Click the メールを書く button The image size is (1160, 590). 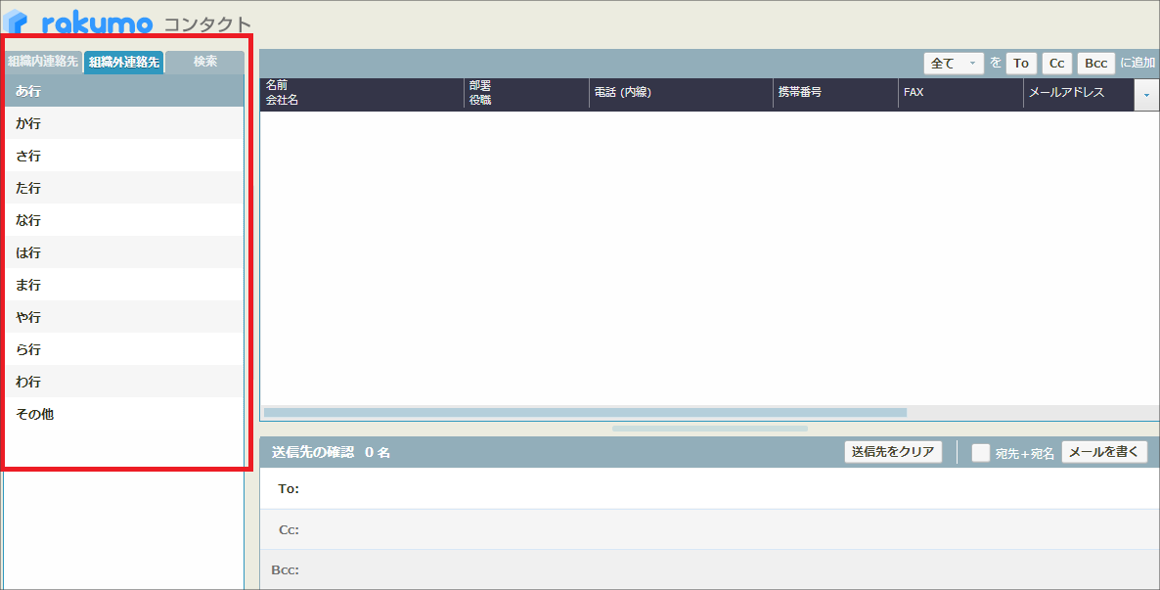point(1104,452)
